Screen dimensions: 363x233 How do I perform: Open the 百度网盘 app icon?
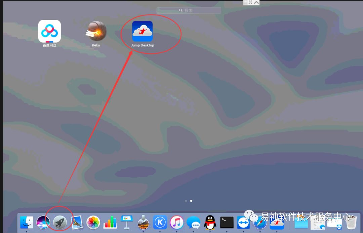[49, 31]
